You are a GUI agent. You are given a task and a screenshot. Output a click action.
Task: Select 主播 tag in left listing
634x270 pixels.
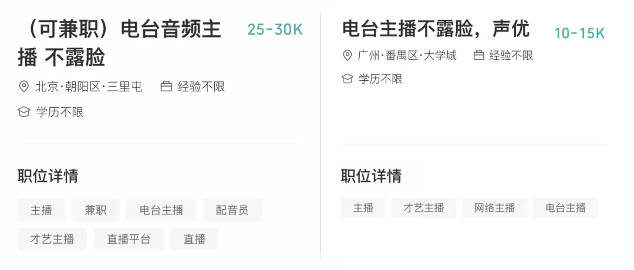click(x=41, y=210)
